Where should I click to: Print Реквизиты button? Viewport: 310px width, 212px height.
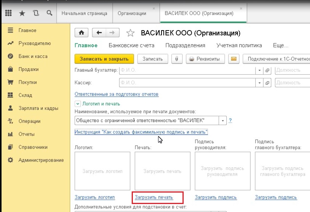[205, 59]
